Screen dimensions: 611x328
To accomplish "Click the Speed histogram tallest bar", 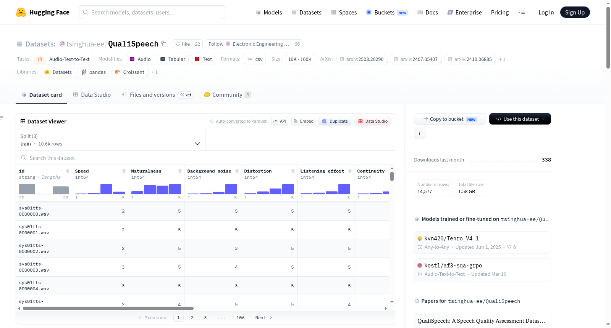I will [106, 189].
